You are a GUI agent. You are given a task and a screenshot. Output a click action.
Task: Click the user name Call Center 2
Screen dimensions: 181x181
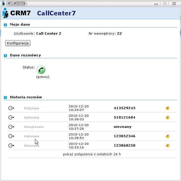pos(49,33)
